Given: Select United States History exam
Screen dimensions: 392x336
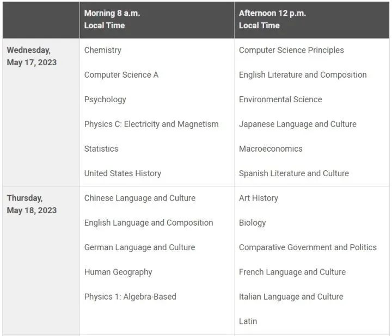Looking at the screenshot, I should tap(122, 173).
